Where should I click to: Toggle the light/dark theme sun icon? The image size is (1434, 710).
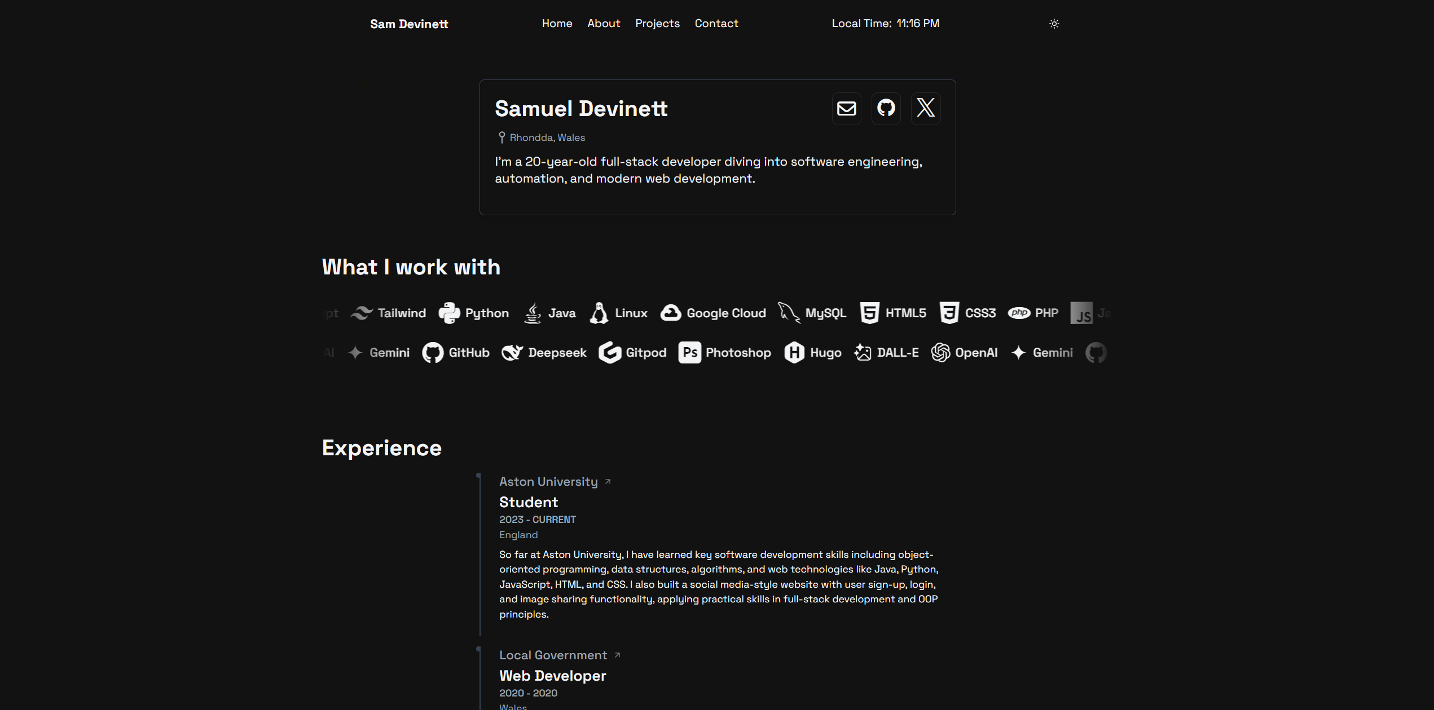pyautogui.click(x=1054, y=24)
